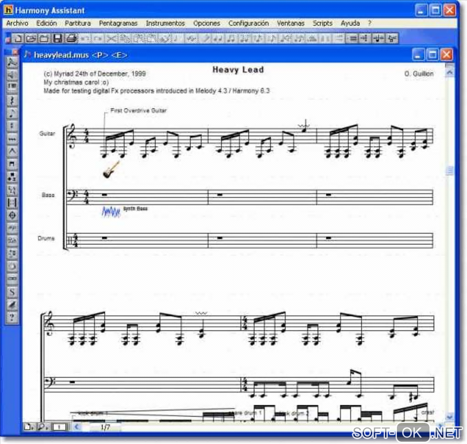Screen dimensions: 467x444
Task: Select the clef tool in side palette
Action: coord(12,62)
